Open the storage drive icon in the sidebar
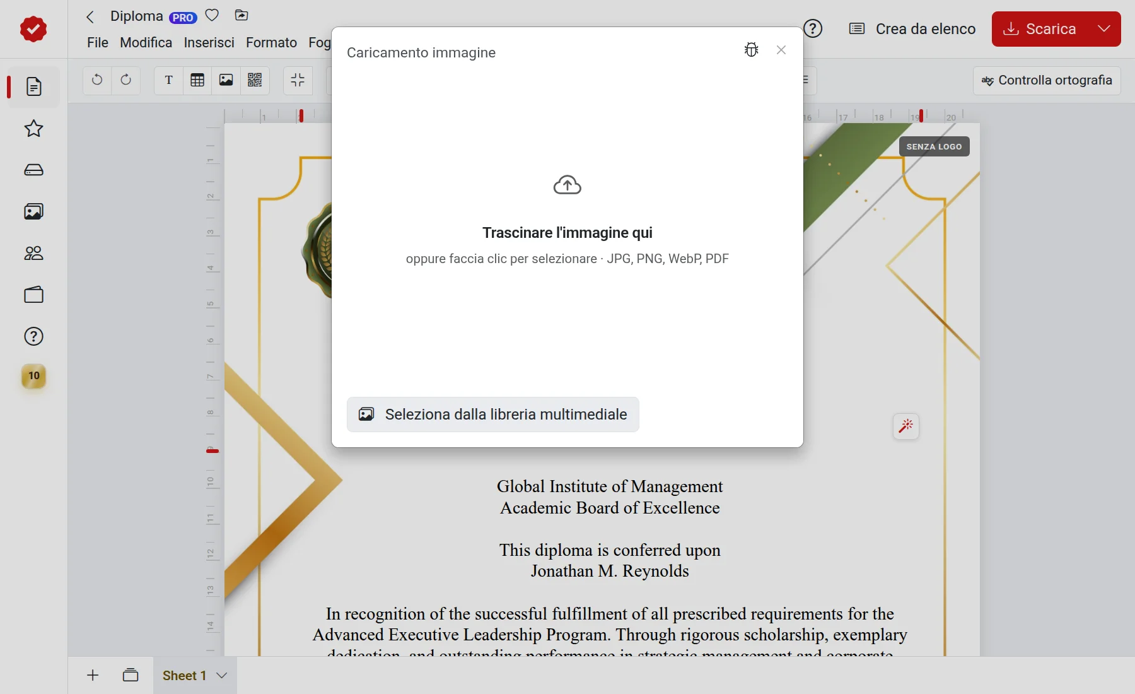 [34, 170]
